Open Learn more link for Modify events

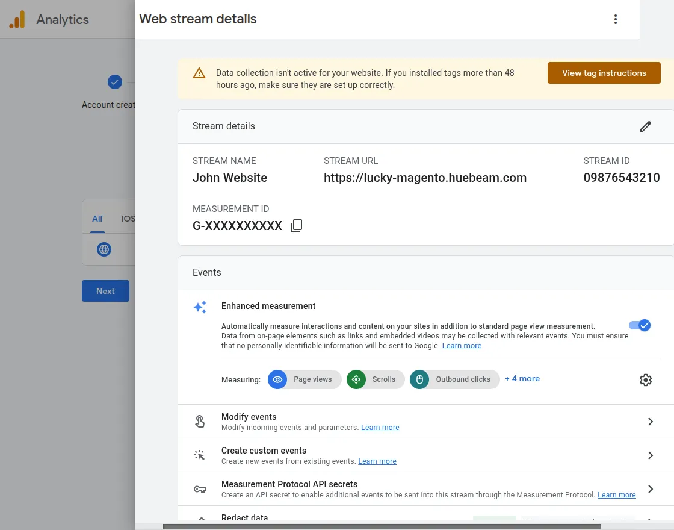click(380, 428)
